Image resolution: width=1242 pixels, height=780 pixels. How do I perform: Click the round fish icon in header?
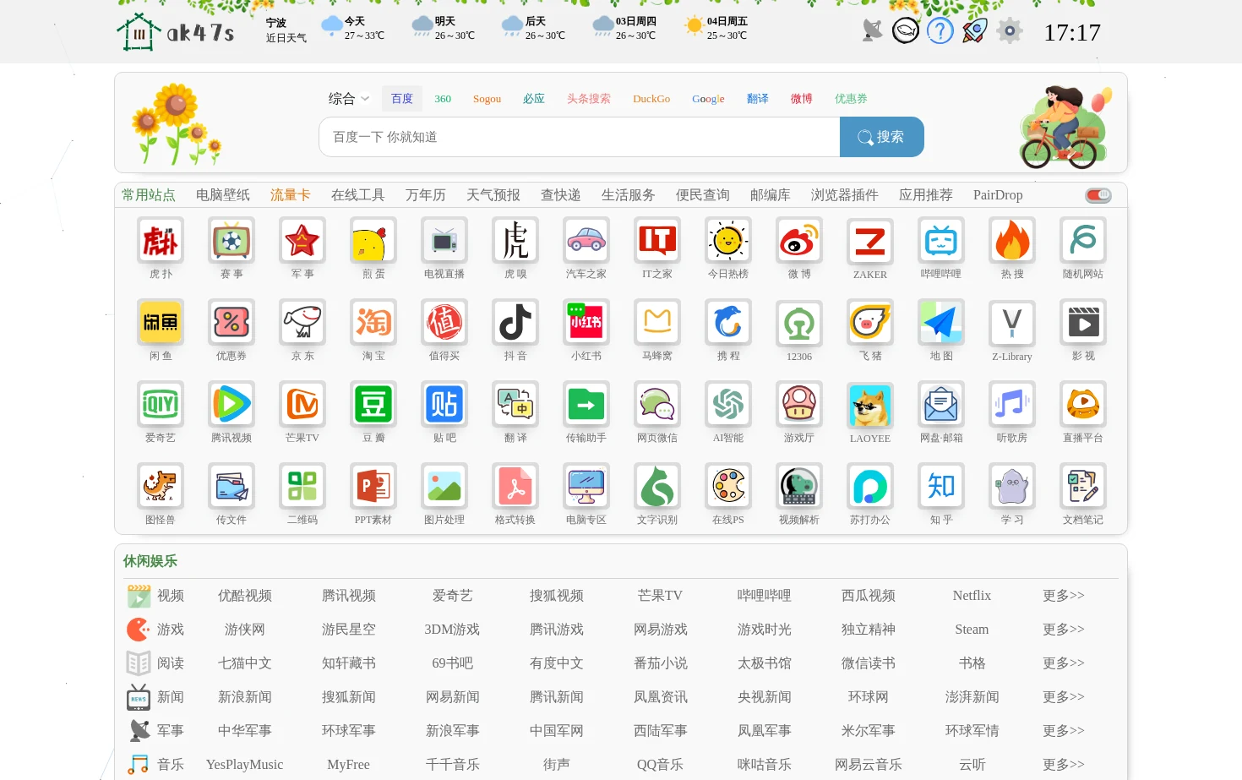(x=906, y=31)
